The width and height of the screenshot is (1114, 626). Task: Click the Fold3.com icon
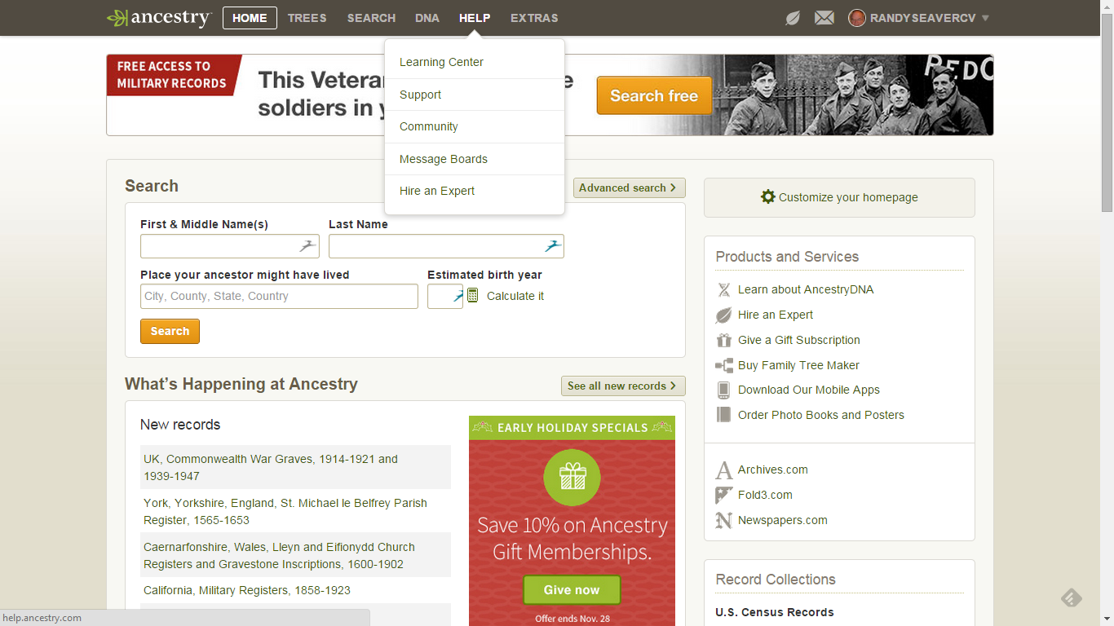[723, 495]
